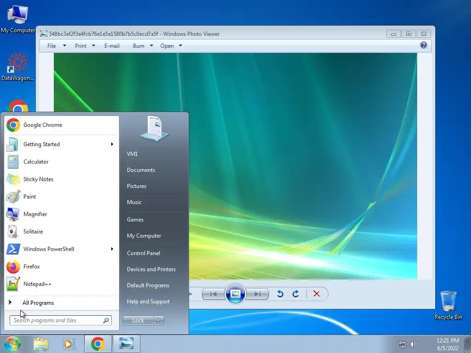
Task: Launch Sticky Notes from Start menu
Action: tap(61, 179)
